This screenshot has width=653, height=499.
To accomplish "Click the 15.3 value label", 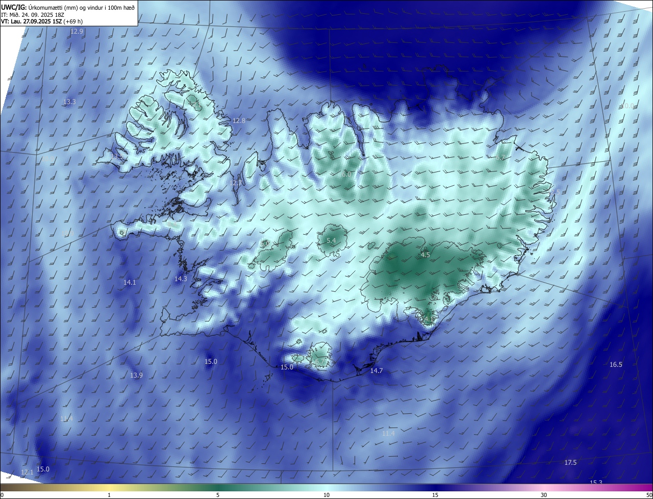I will (596, 483).
